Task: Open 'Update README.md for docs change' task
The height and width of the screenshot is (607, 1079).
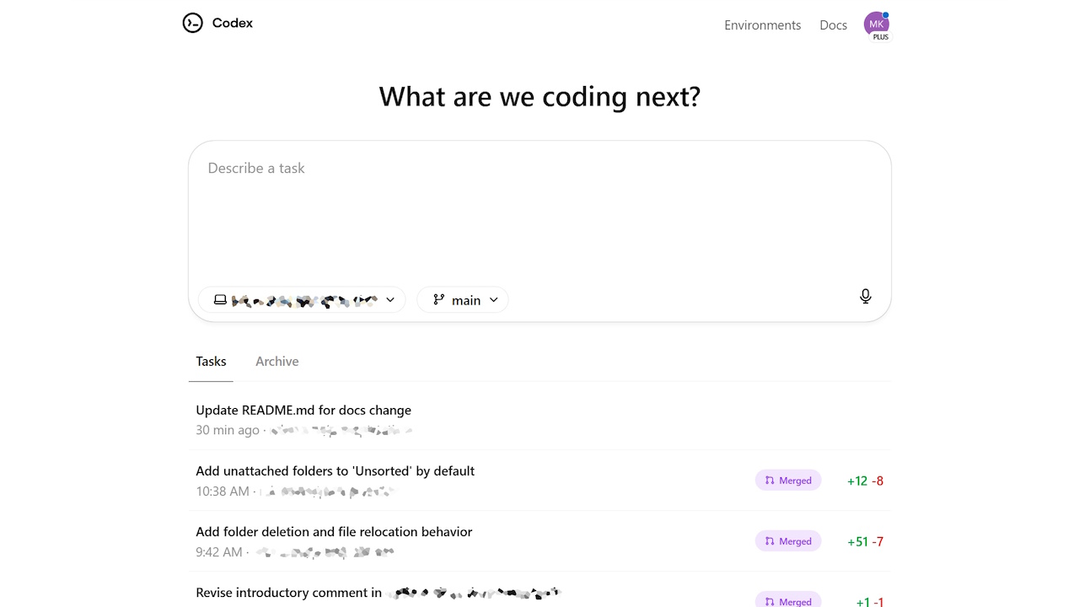Action: tap(303, 411)
